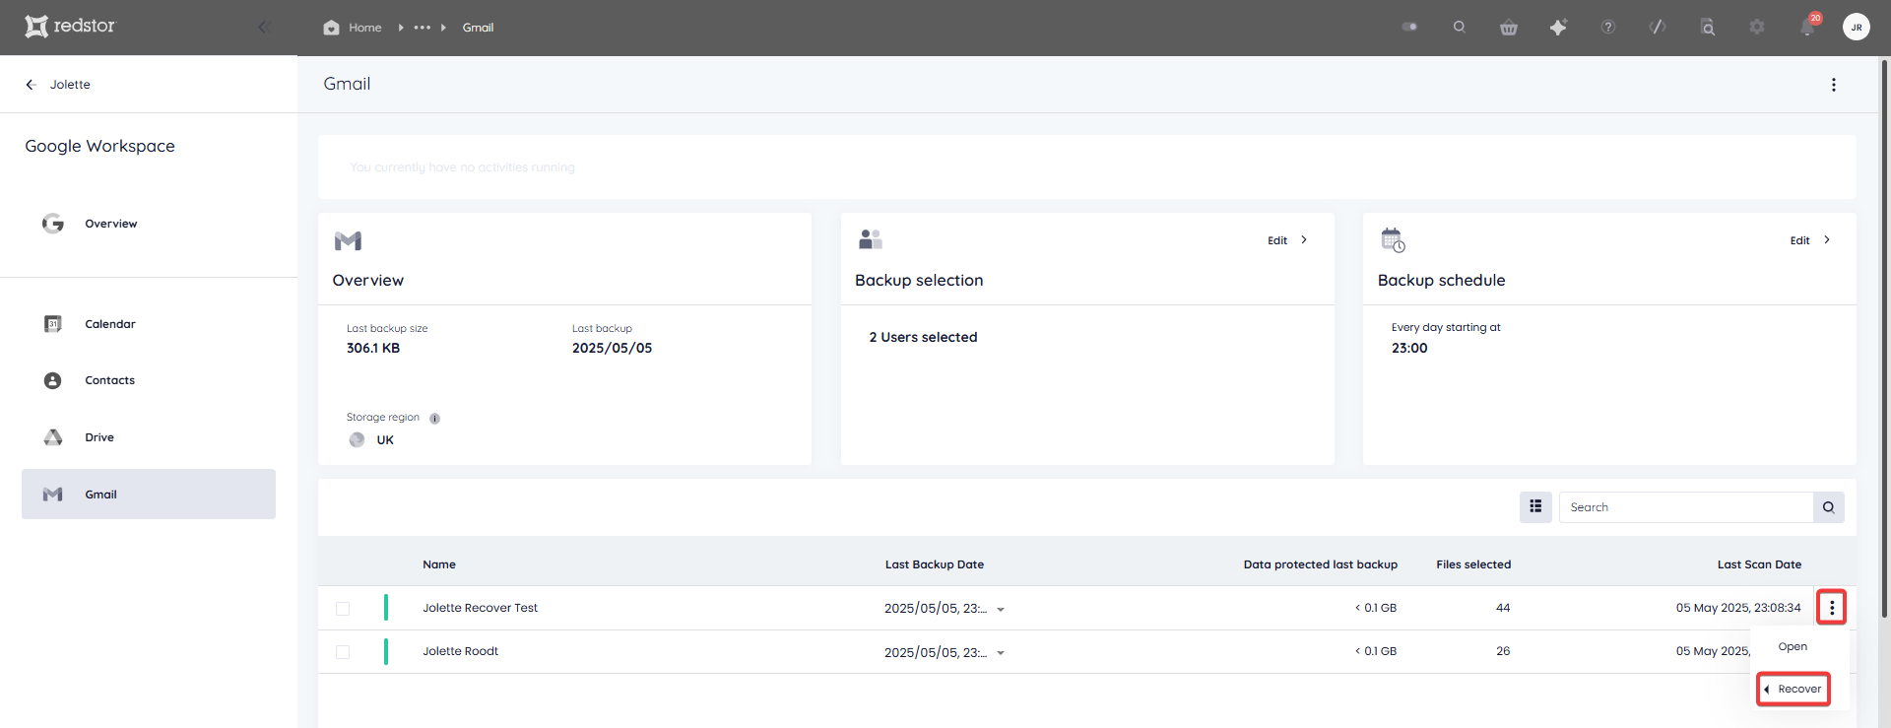
Task: Open settings gear icon
Action: pyautogui.click(x=1757, y=27)
